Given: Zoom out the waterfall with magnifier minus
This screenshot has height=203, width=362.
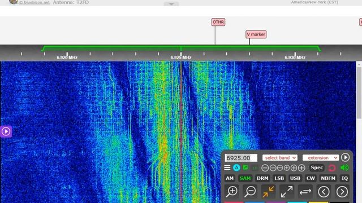Looking at the screenshot, I should click(x=250, y=192).
